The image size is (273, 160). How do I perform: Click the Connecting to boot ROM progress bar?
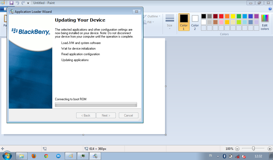click(96, 105)
